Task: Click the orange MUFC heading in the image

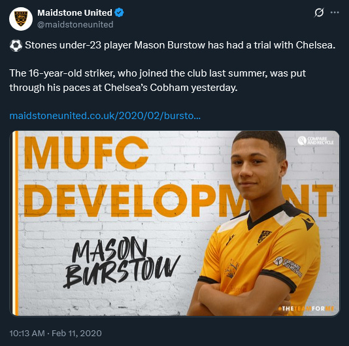Action: point(86,153)
